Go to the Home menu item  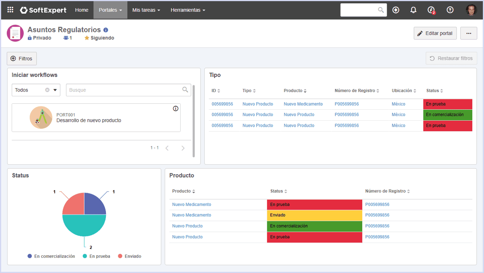click(x=82, y=10)
